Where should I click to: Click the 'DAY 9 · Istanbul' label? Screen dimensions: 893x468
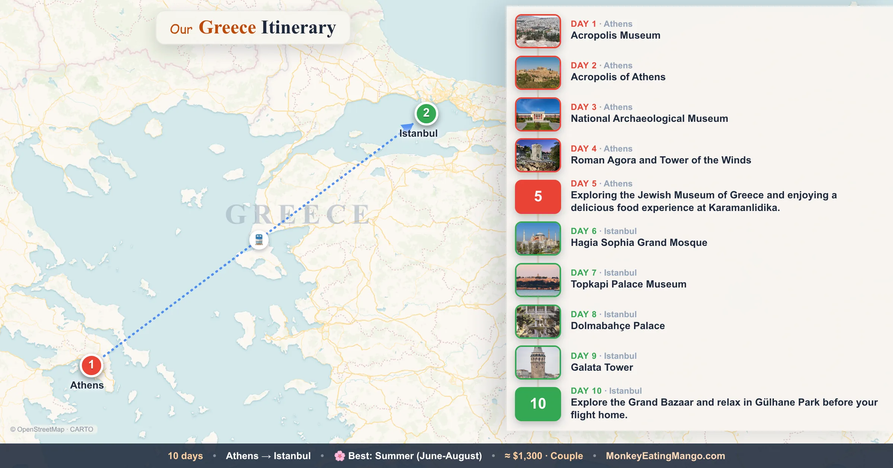pos(604,356)
